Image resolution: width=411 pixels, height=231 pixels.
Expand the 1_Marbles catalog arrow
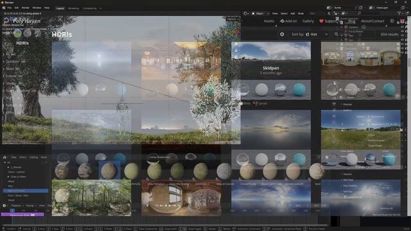tap(8, 167)
